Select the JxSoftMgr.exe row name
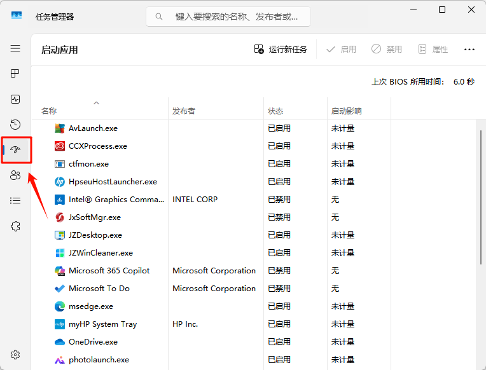The height and width of the screenshot is (370, 486). [x=95, y=217]
